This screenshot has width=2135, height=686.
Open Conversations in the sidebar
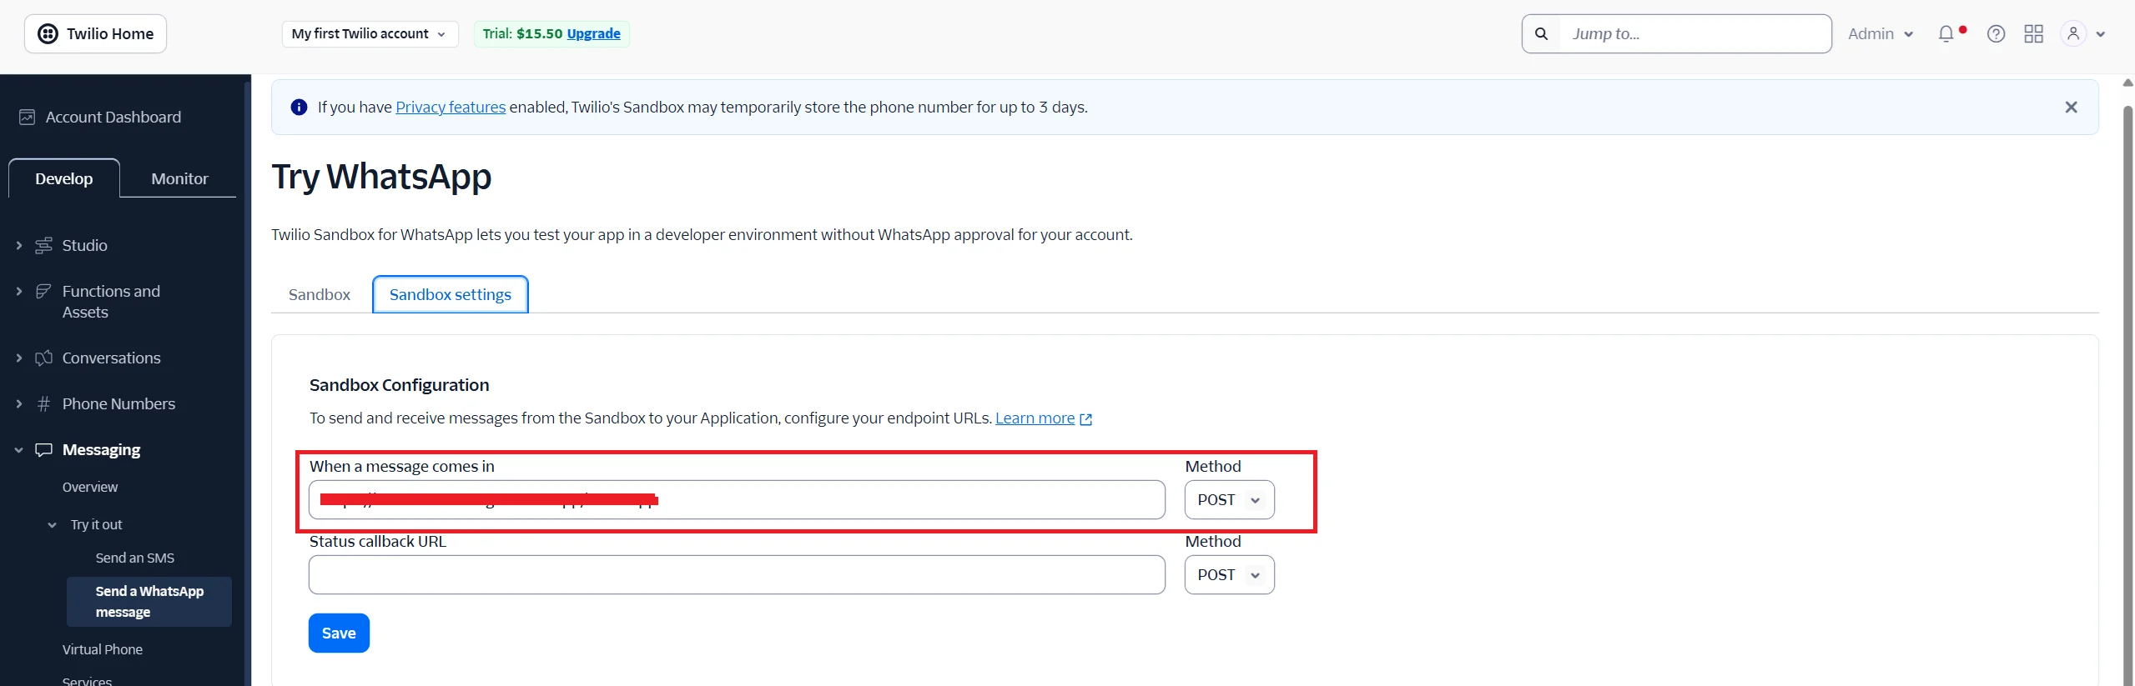(x=111, y=358)
